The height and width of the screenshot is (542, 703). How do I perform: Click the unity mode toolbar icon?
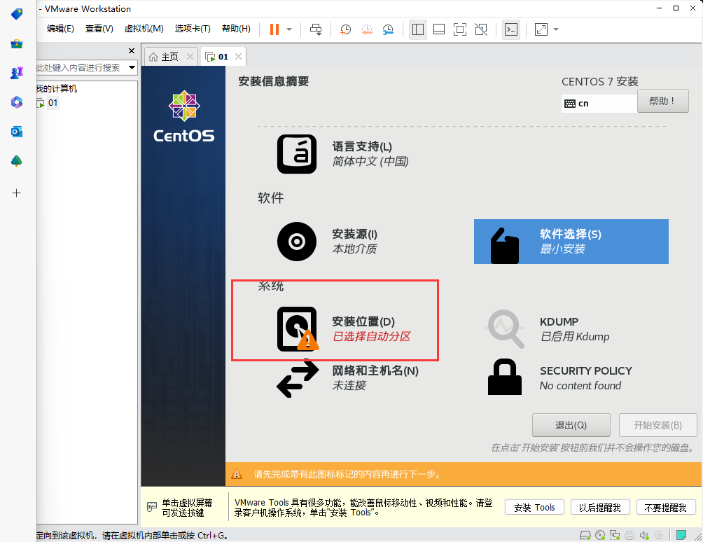tap(481, 29)
